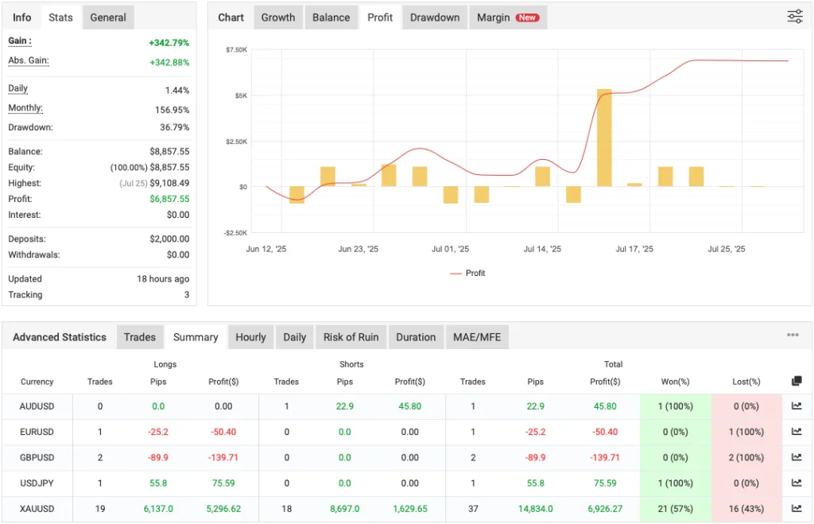
Task: Click the copy table icon above Lost column
Action: (x=796, y=380)
